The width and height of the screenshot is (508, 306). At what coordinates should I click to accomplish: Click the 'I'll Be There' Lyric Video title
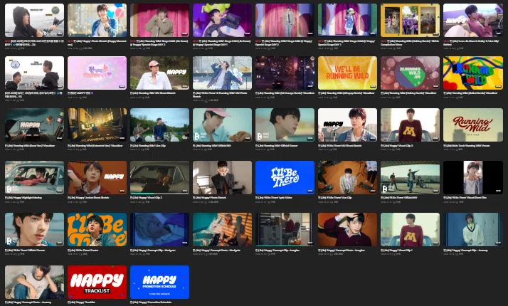[x=276, y=198]
